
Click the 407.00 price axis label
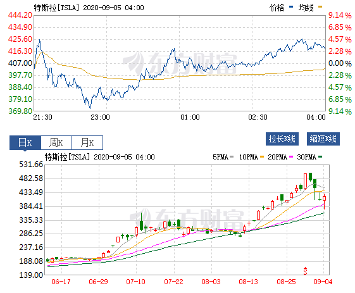(x=20, y=63)
